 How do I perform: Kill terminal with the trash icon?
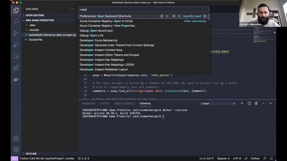256,103
